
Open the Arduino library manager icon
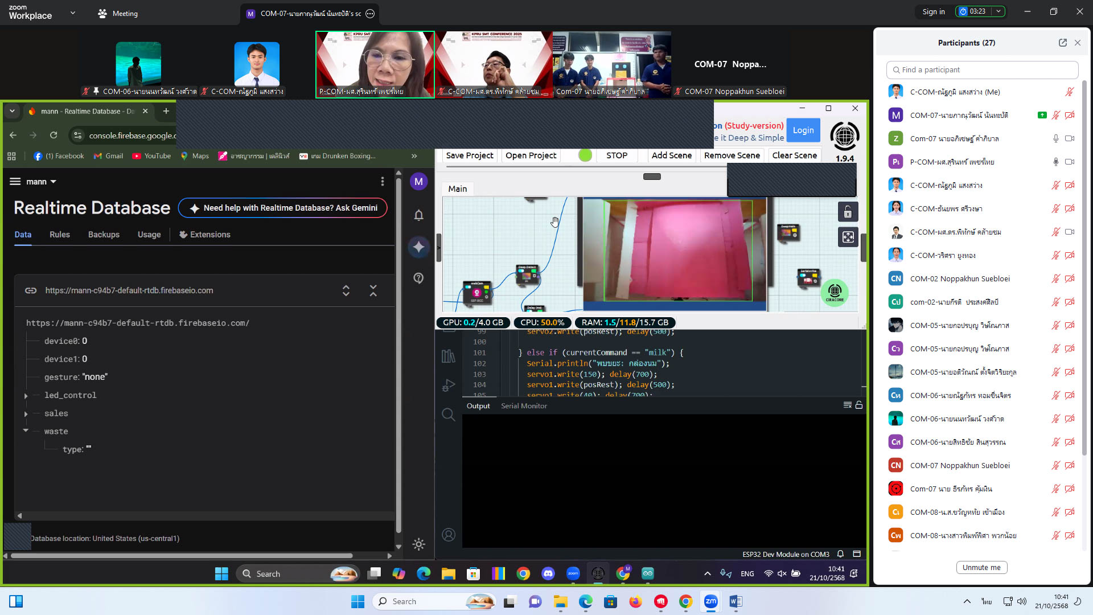pos(448,356)
